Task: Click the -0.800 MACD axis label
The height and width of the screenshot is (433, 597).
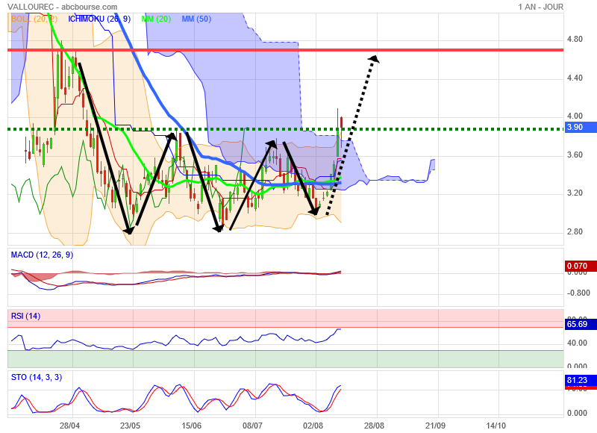Action: [578, 293]
